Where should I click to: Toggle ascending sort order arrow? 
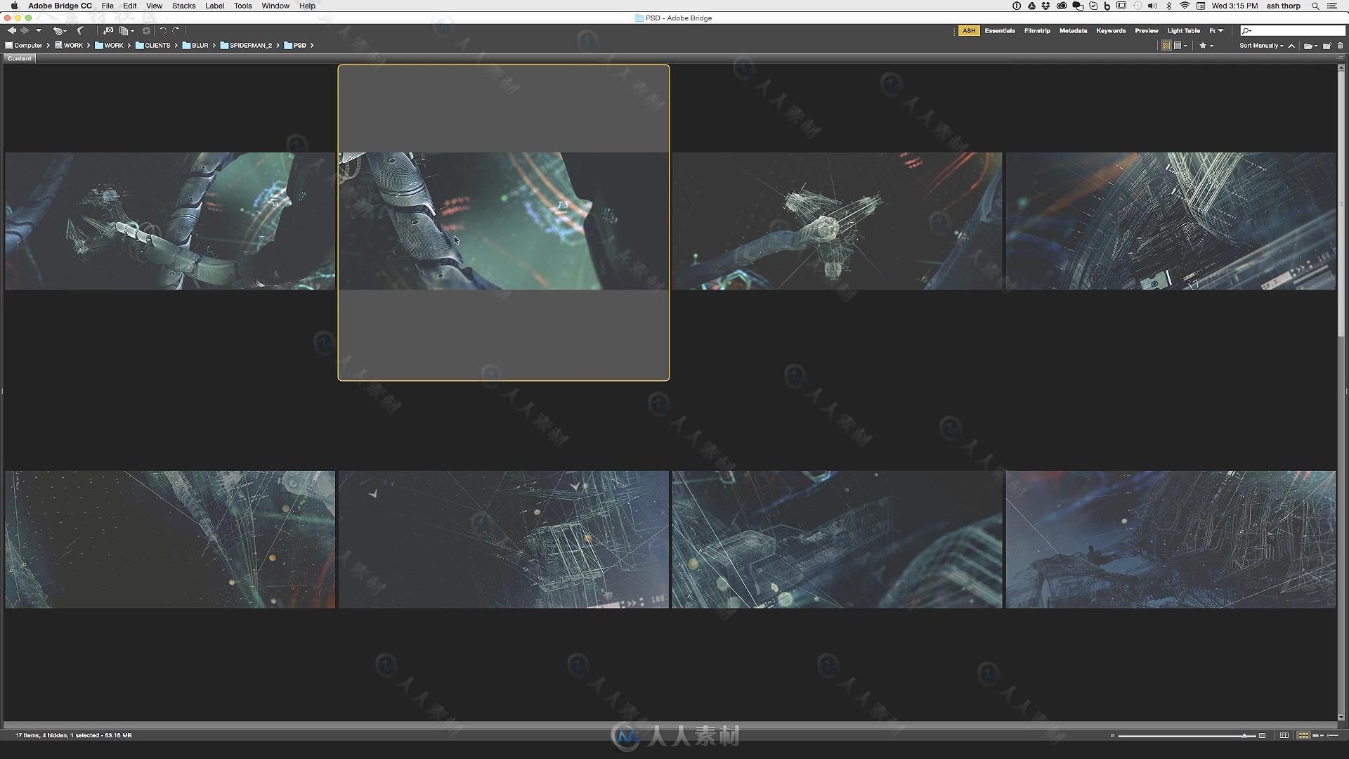coord(1291,46)
